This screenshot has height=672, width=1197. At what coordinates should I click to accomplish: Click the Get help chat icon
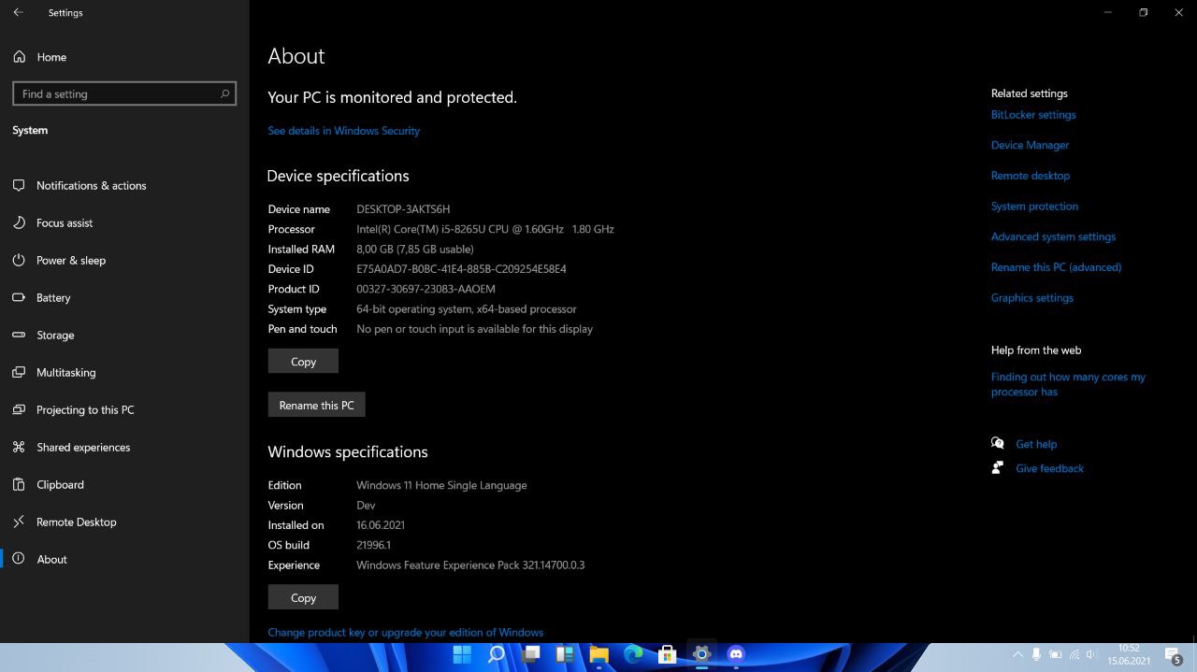tap(998, 444)
